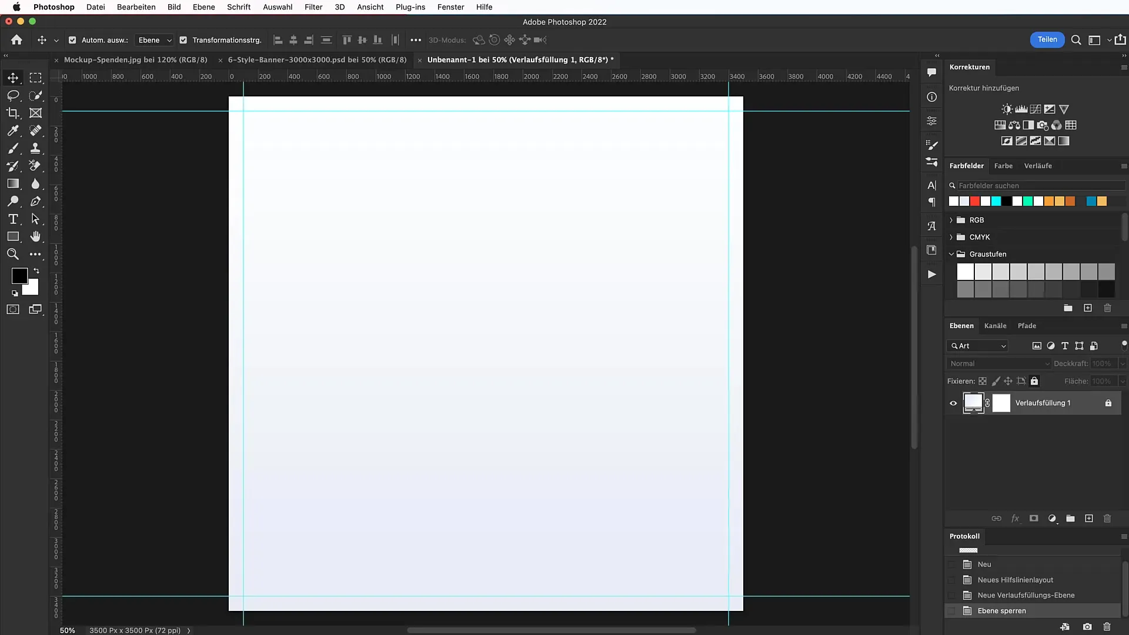Toggle the Autom. ausw. checkbox in toolbar
Image resolution: width=1129 pixels, height=635 pixels.
[x=73, y=41]
